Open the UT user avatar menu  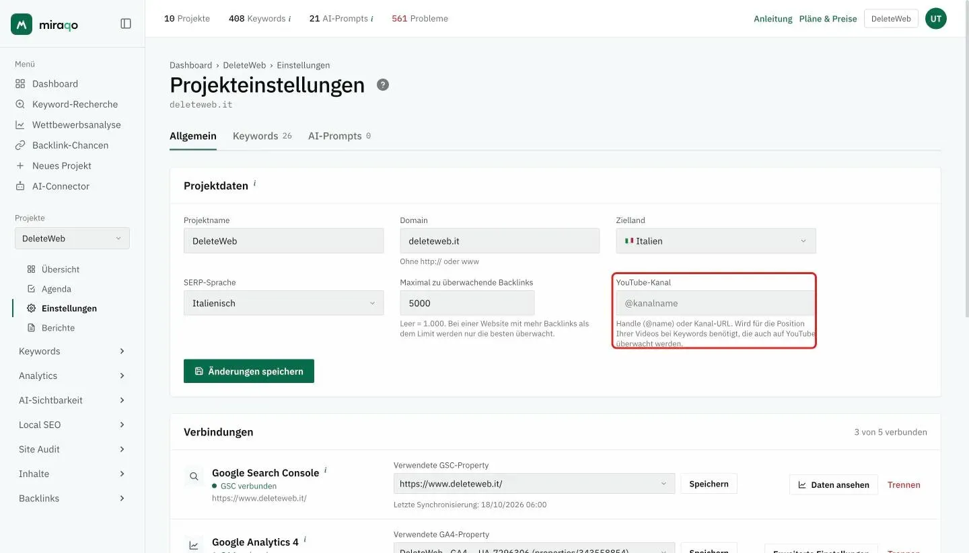click(936, 19)
